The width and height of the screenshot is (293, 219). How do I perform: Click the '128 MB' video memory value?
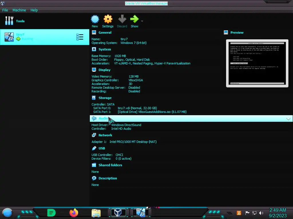pyautogui.click(x=134, y=76)
